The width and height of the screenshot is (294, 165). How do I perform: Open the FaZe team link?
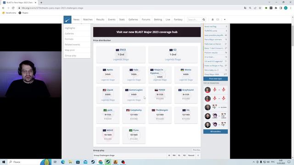pyautogui.click(x=136, y=70)
